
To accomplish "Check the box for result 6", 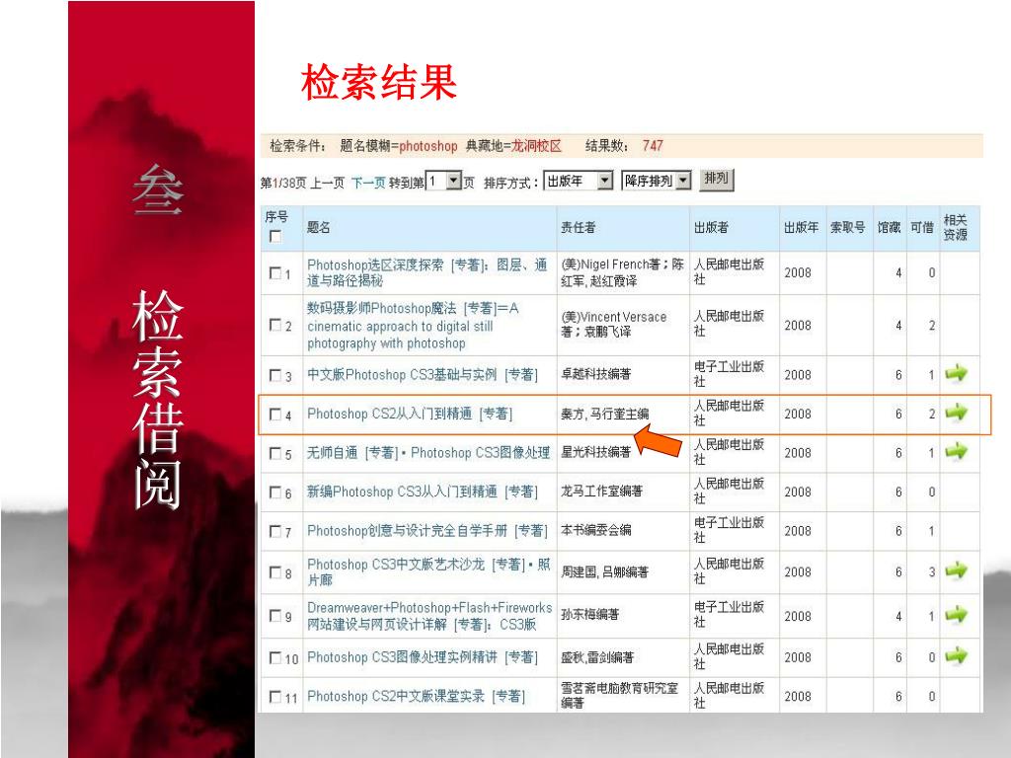I will click(275, 492).
